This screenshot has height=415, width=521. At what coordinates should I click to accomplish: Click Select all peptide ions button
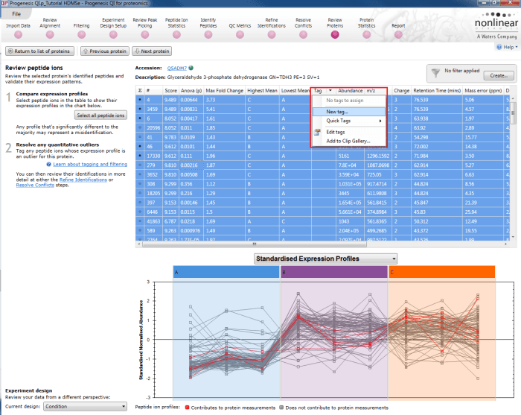(x=100, y=115)
